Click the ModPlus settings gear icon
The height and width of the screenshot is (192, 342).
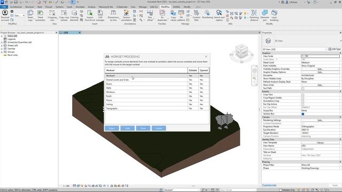12,11
